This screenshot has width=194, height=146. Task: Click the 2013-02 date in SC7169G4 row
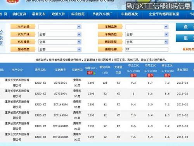(x=182, y=93)
